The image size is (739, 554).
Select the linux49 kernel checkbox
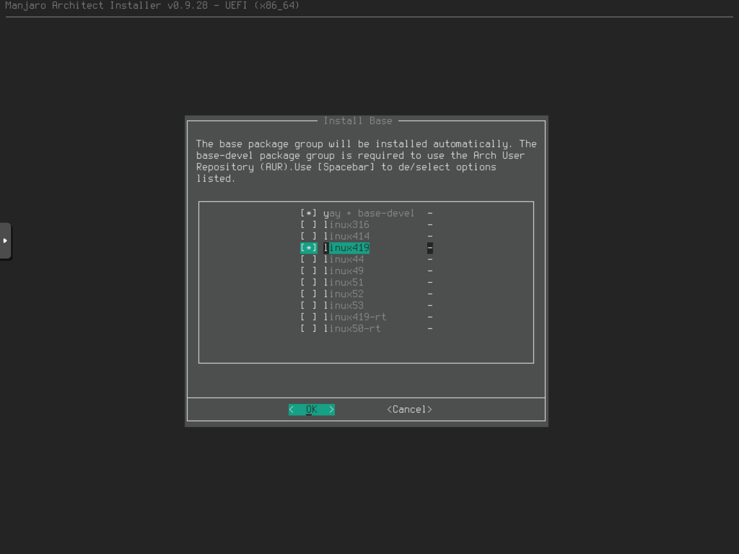point(308,271)
